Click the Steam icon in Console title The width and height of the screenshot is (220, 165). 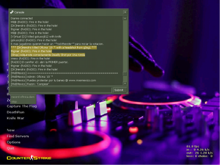(x=11, y=12)
